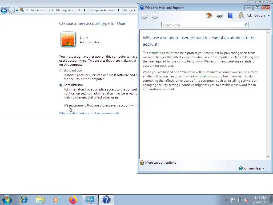Click Help scrollbar down arrow
Viewport: 273px width, 205px height.
click(268, 157)
